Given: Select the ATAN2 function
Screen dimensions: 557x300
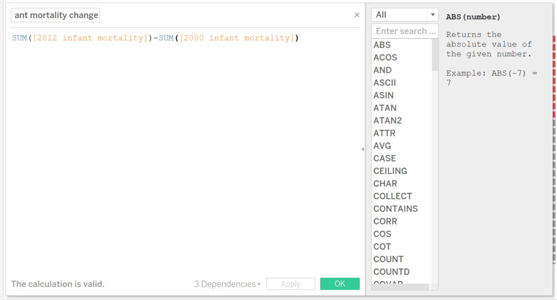Looking at the screenshot, I should [x=387, y=120].
